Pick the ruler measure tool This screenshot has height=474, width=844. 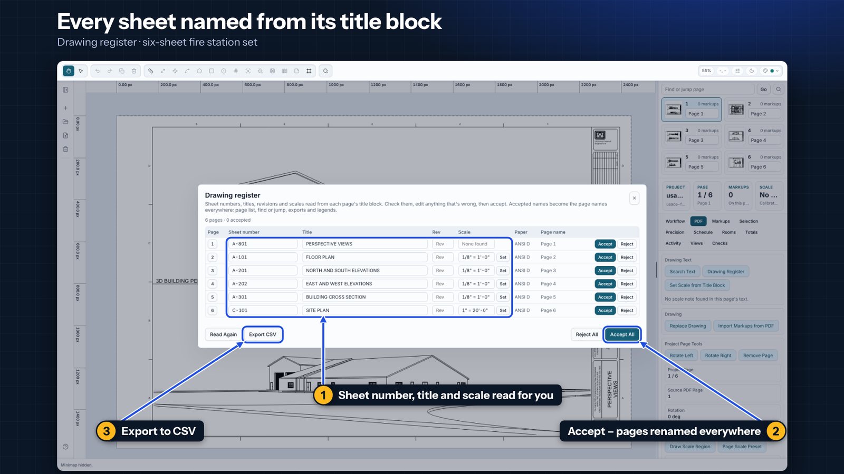151,71
